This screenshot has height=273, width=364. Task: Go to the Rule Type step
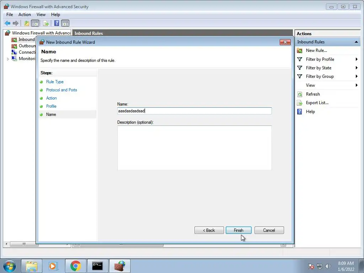coord(55,82)
